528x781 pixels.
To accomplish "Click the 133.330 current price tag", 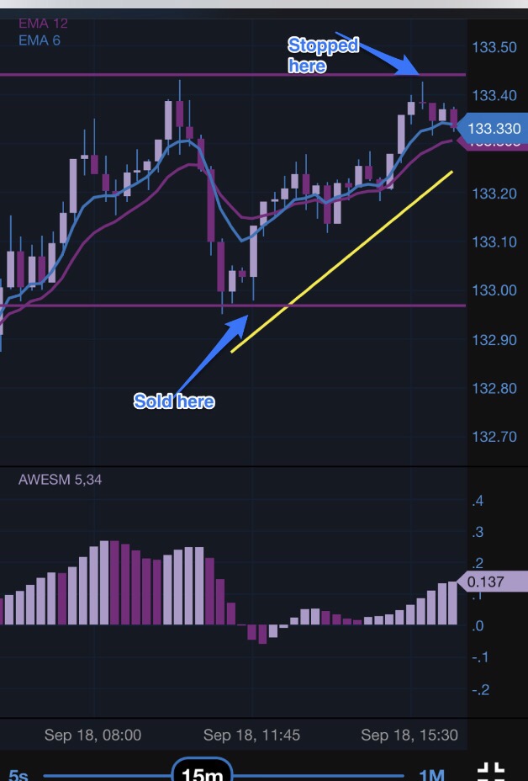I will pyautogui.click(x=494, y=129).
